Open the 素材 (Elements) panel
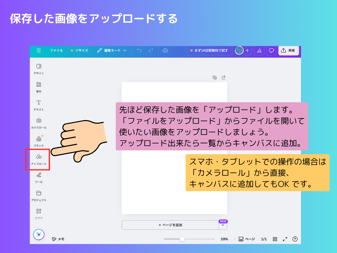337x253 pixels. 39,86
